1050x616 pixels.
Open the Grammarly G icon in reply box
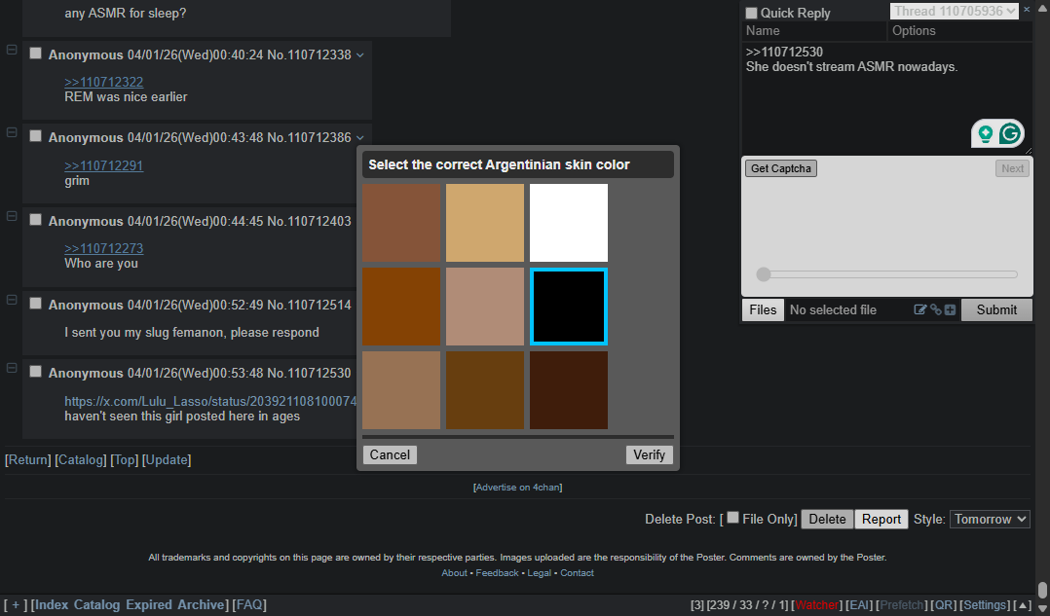pos(1010,133)
